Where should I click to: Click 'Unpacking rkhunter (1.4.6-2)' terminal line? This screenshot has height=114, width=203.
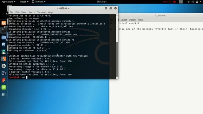click(30, 29)
